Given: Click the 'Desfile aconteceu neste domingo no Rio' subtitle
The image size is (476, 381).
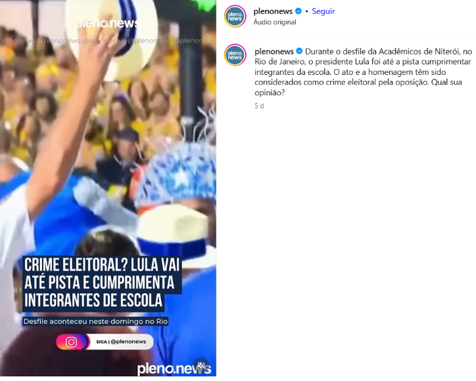Looking at the screenshot, I should 95,321.
